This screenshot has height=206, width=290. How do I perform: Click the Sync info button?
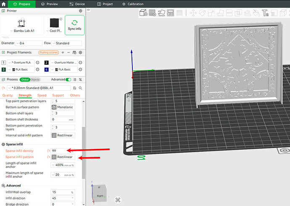(x=74, y=25)
